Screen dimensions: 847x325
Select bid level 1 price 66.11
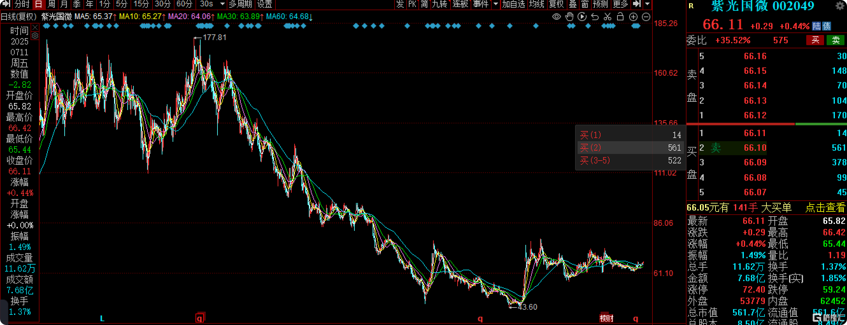click(x=755, y=133)
